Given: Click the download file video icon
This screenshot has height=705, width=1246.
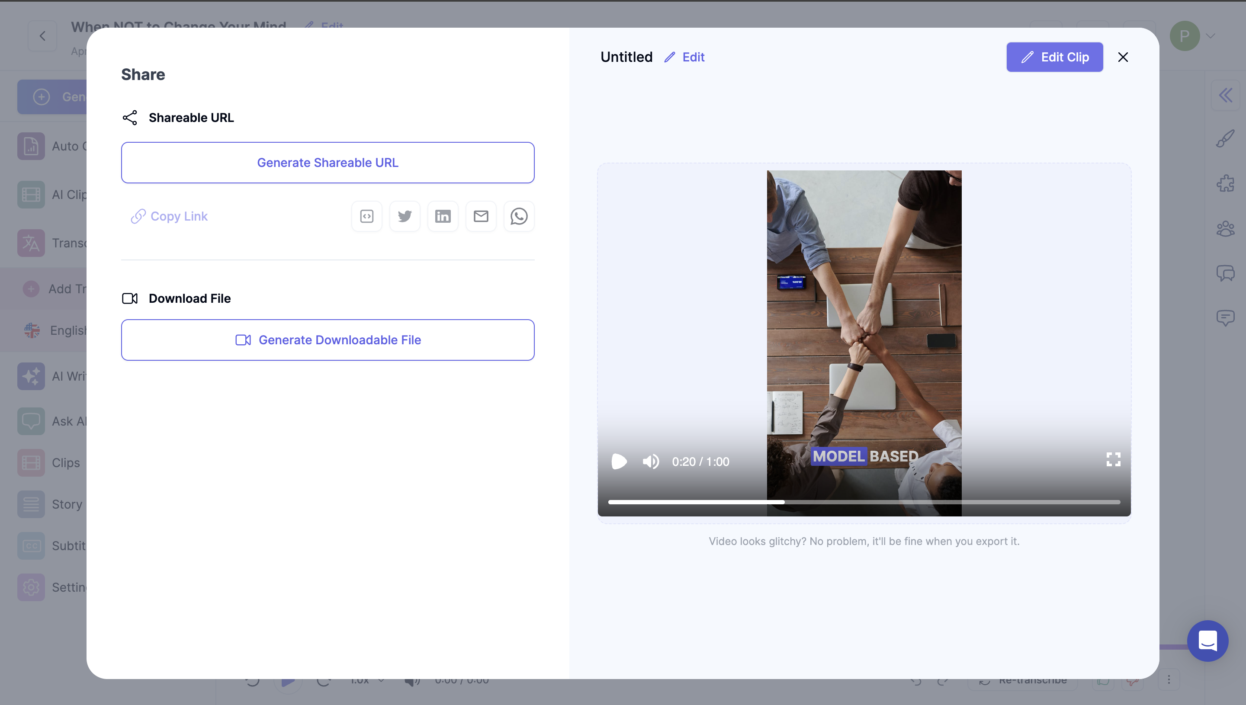Looking at the screenshot, I should click(x=130, y=298).
